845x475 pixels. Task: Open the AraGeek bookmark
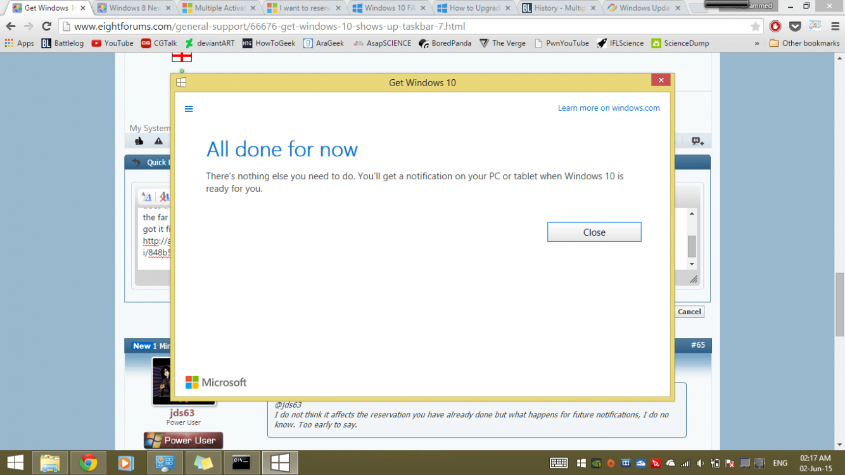tap(323, 43)
